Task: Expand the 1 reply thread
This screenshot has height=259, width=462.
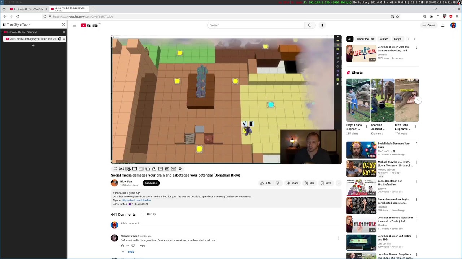Action: (x=128, y=252)
